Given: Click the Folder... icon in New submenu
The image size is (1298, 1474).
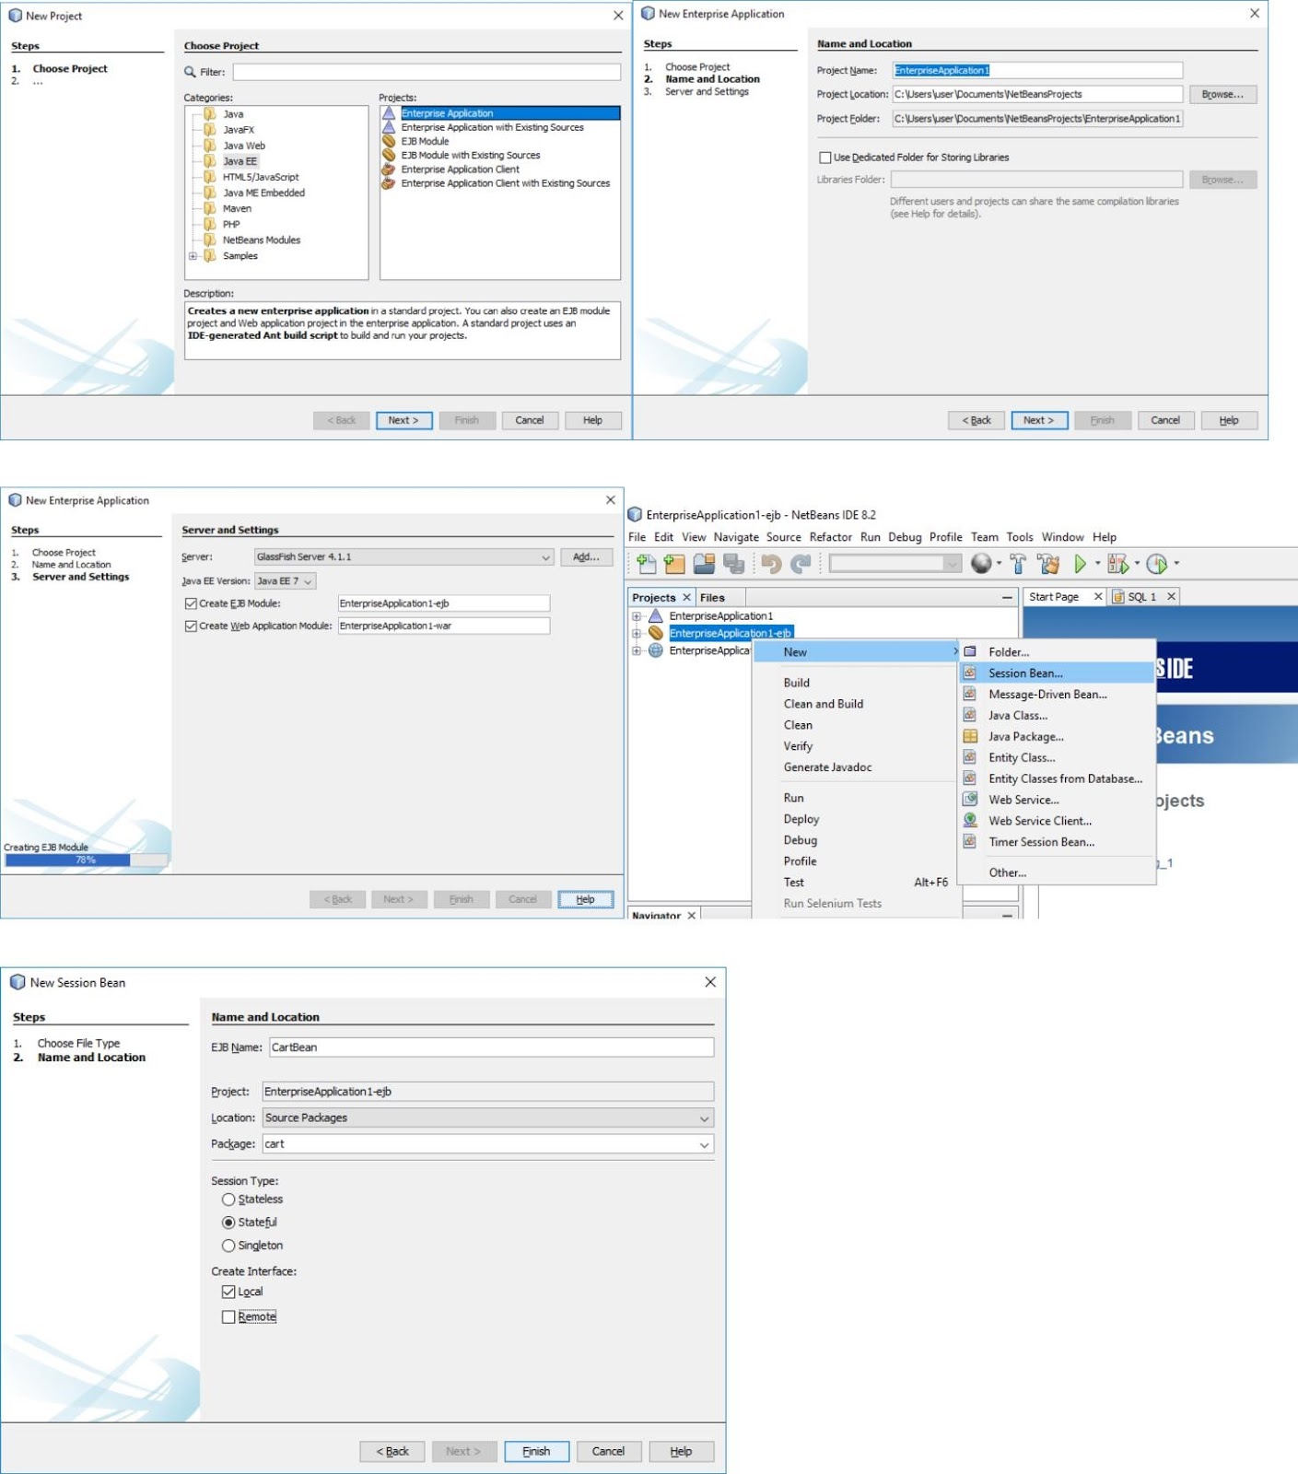Looking at the screenshot, I should (x=970, y=652).
